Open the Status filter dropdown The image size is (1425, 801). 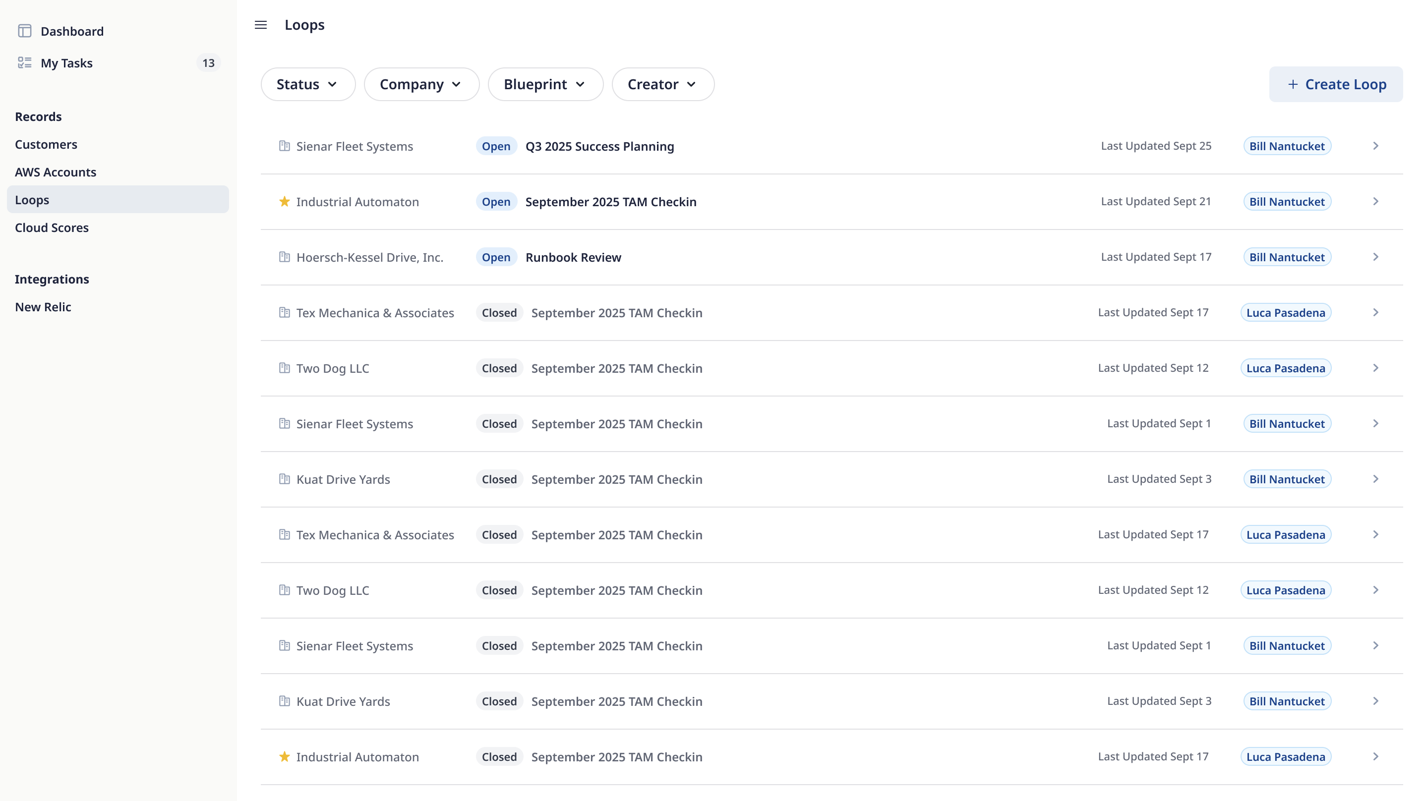(x=307, y=84)
